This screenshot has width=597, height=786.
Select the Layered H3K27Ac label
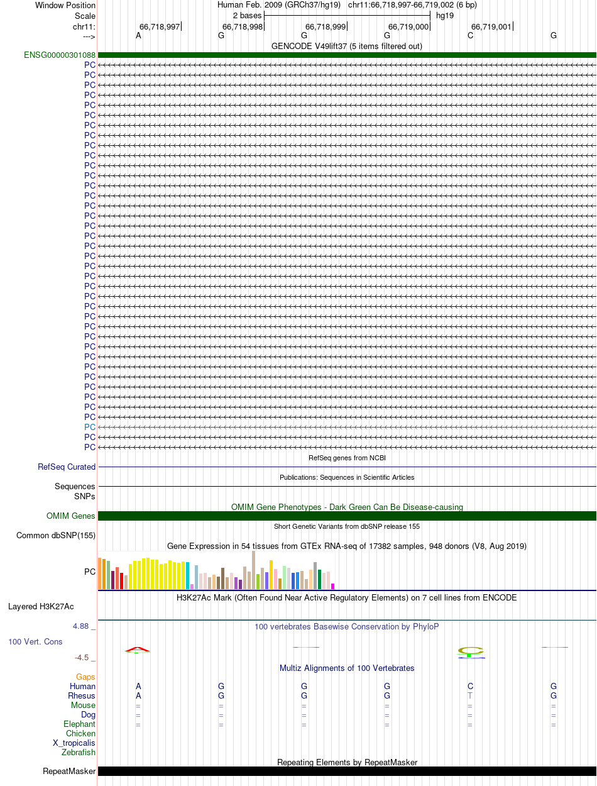pos(41,607)
